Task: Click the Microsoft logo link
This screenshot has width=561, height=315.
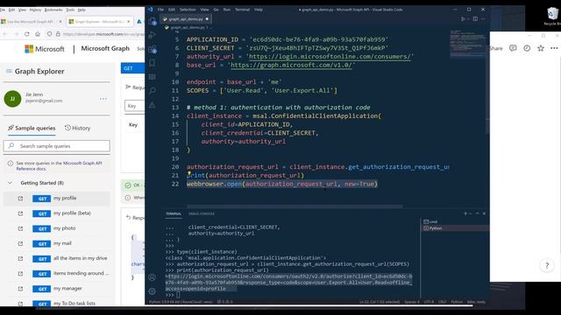Action: pos(45,49)
